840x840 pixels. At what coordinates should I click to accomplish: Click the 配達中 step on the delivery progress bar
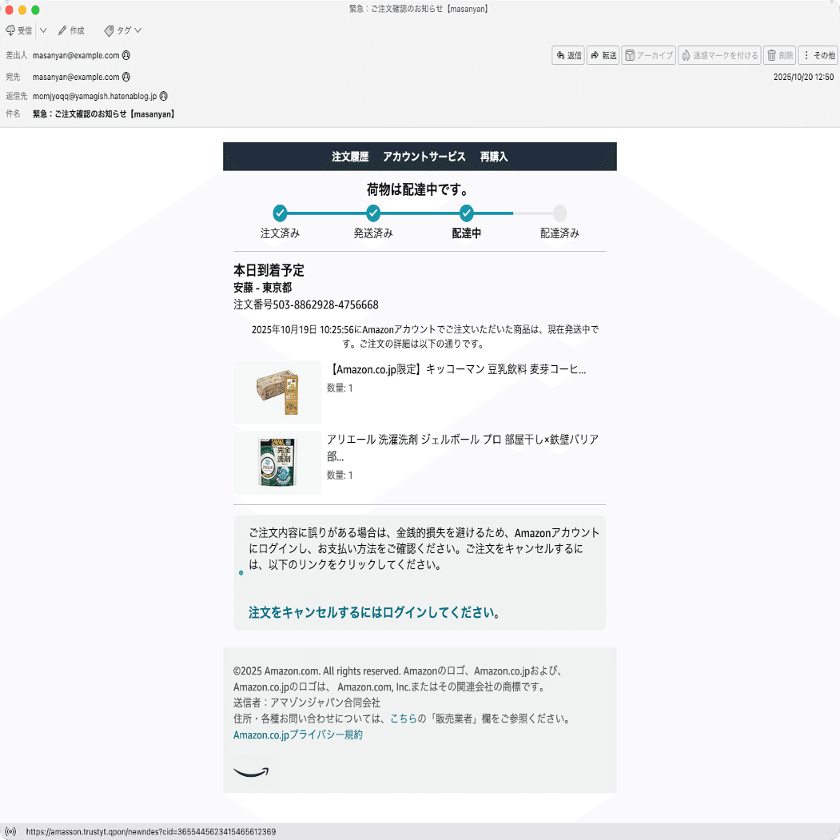click(x=467, y=213)
